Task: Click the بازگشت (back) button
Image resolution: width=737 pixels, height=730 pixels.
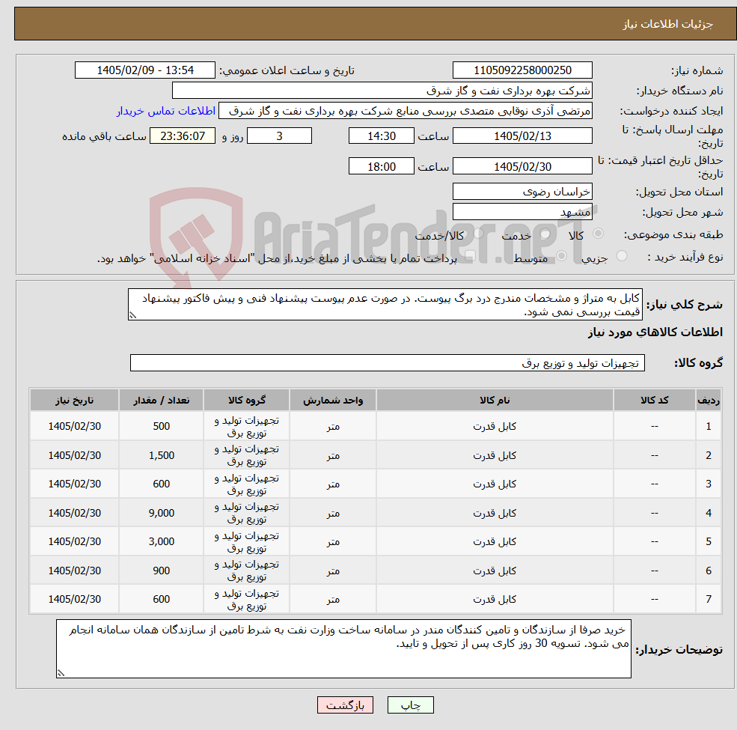Action: pyautogui.click(x=345, y=705)
